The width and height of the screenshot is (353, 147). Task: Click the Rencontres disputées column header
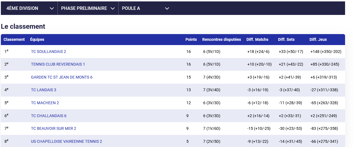pyautogui.click(x=221, y=39)
